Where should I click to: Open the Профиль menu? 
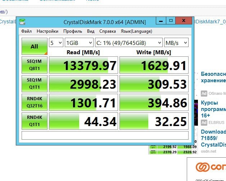[x=73, y=31]
